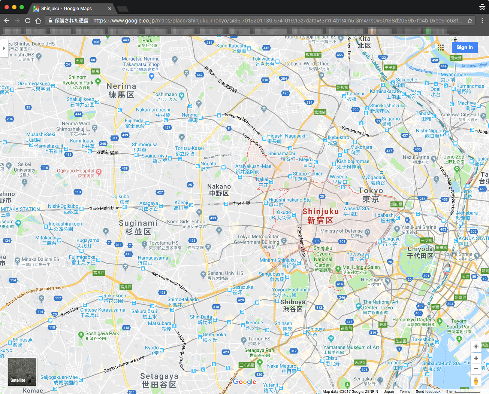This screenshot has width=489, height=394.
Task: Click the Suginami 杉並区 ward label
Action: click(138, 227)
